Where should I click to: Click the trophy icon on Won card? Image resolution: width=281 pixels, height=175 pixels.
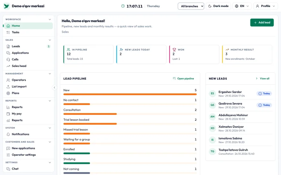point(174,50)
